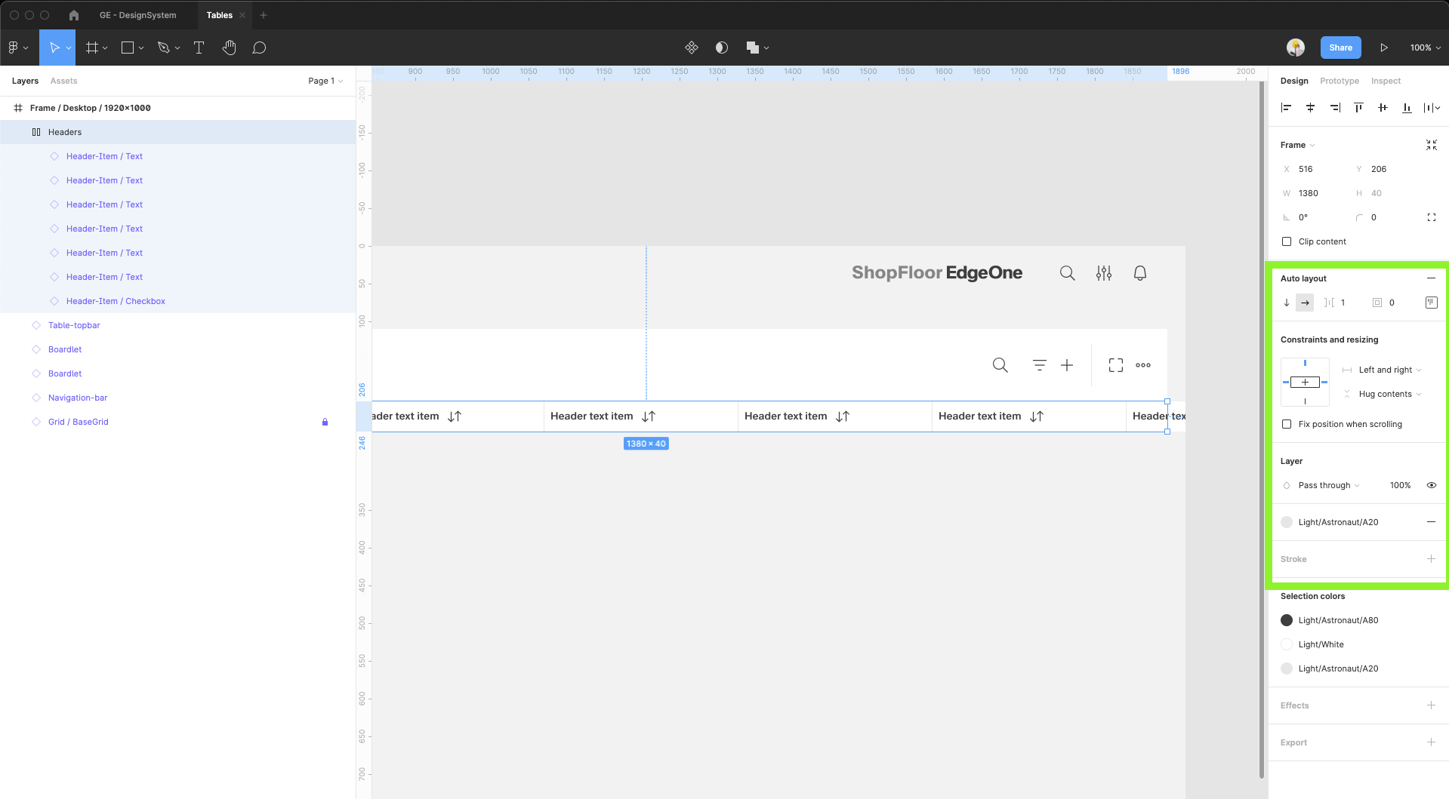Image resolution: width=1449 pixels, height=799 pixels.
Task: Click the Create Component icon
Action: [x=691, y=48]
